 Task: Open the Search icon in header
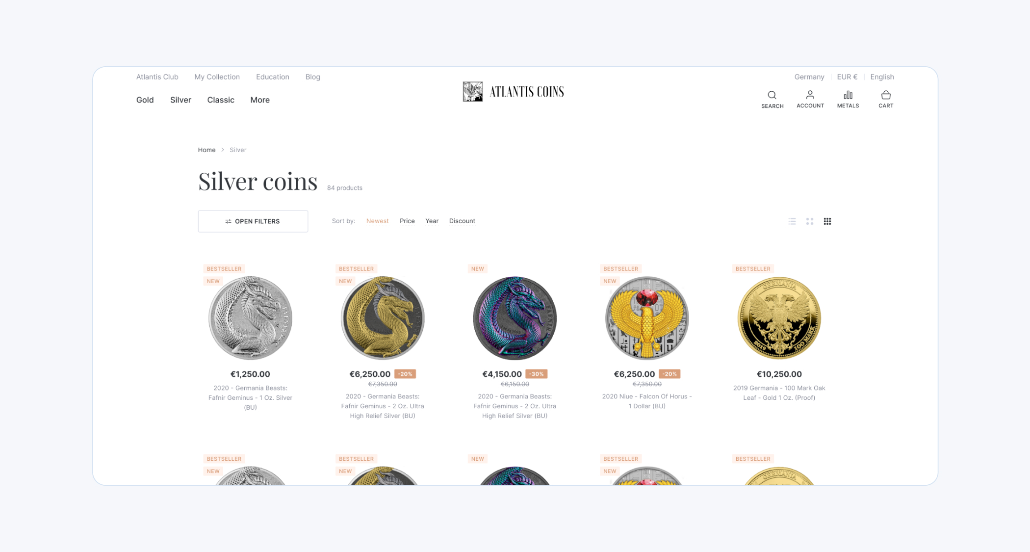click(x=772, y=95)
